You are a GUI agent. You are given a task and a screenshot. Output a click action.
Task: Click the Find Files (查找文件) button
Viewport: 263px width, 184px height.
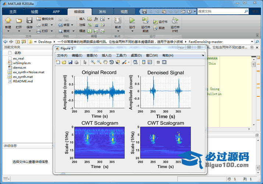(45, 19)
